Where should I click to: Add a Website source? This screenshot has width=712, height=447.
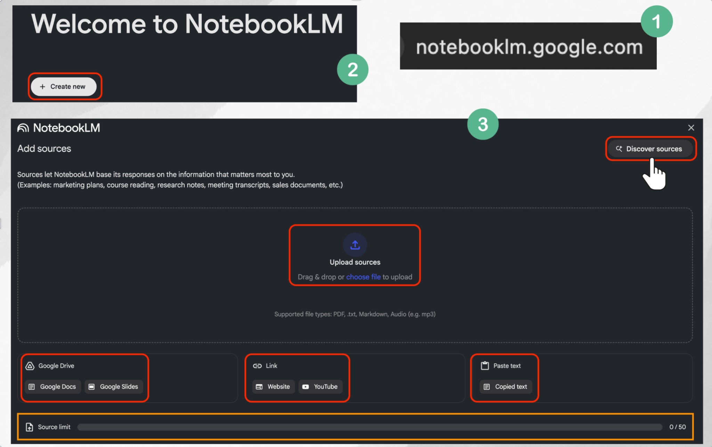(273, 387)
